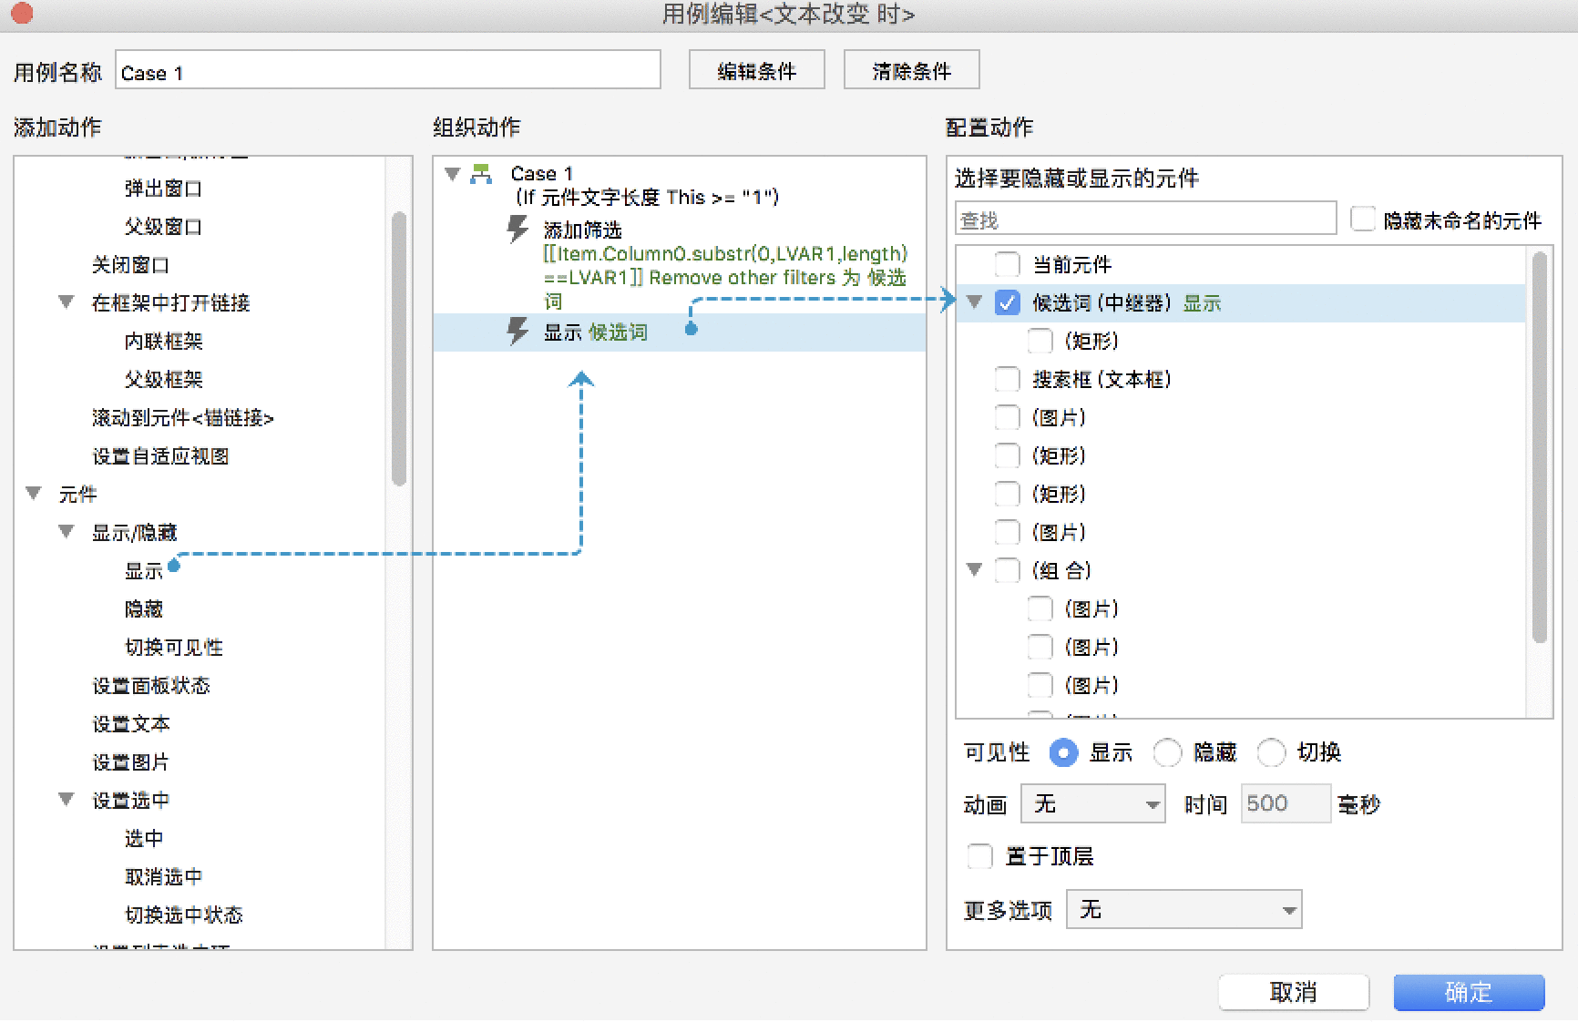
Task: Click lightning icon beside 显示 候选词 action
Action: point(517,332)
